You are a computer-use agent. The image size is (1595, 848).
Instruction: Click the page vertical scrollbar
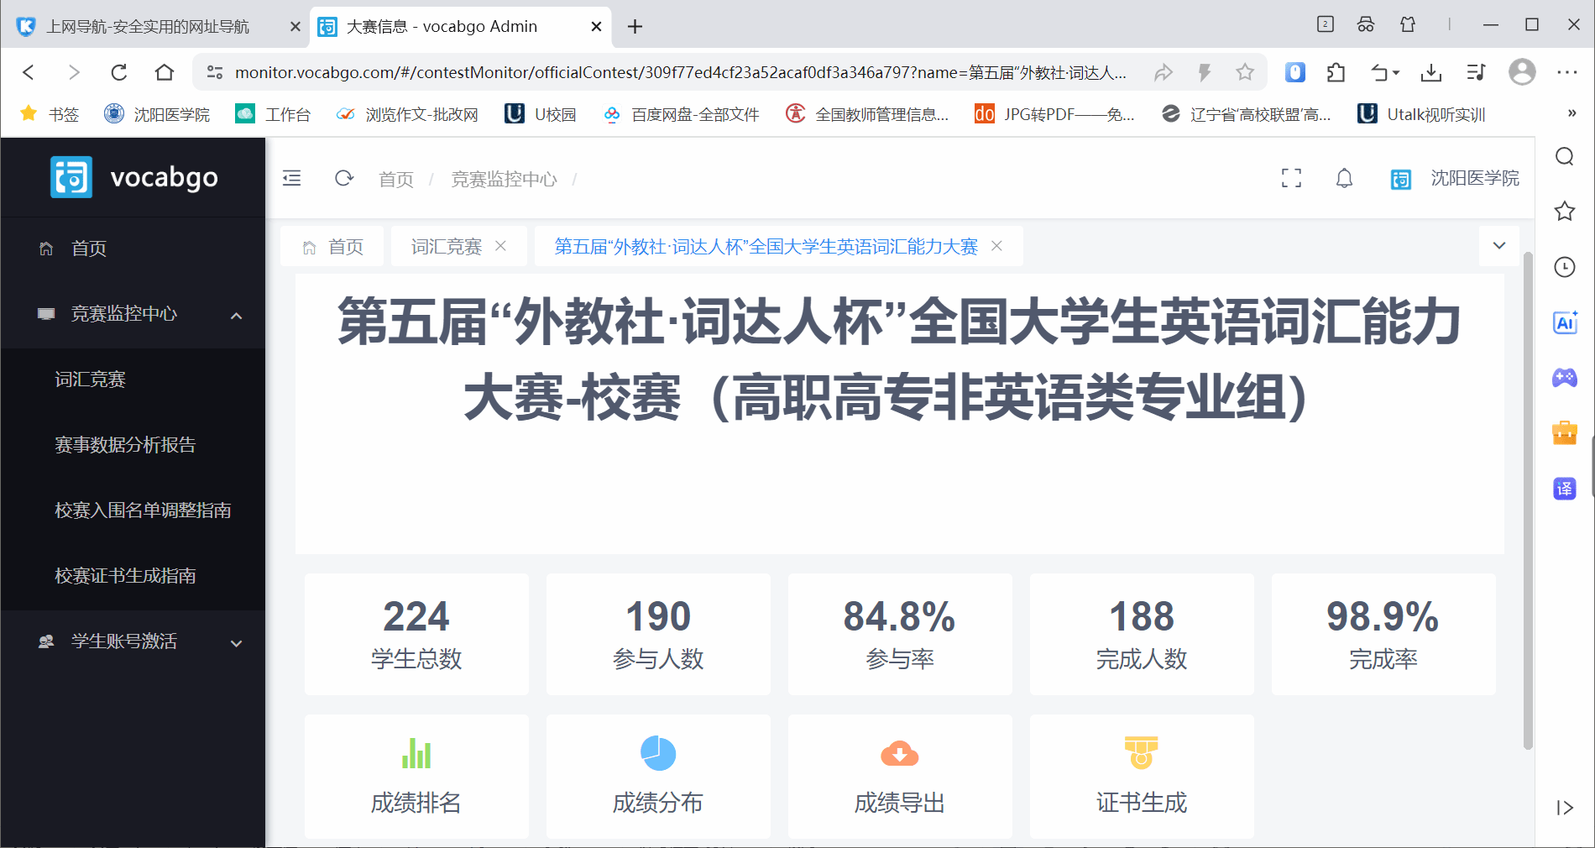click(1528, 504)
